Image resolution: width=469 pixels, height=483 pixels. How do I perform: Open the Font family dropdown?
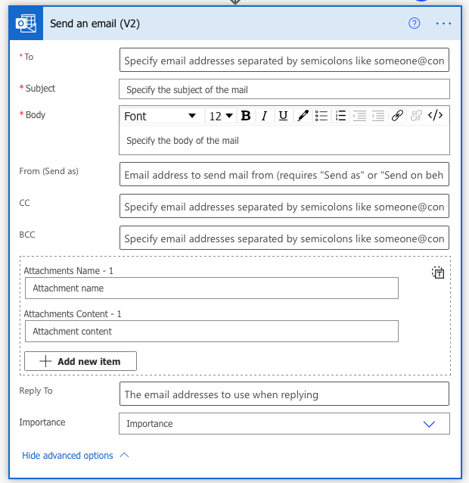pos(162,116)
